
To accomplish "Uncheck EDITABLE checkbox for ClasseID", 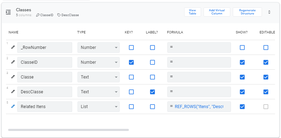I will pyautogui.click(x=266, y=62).
